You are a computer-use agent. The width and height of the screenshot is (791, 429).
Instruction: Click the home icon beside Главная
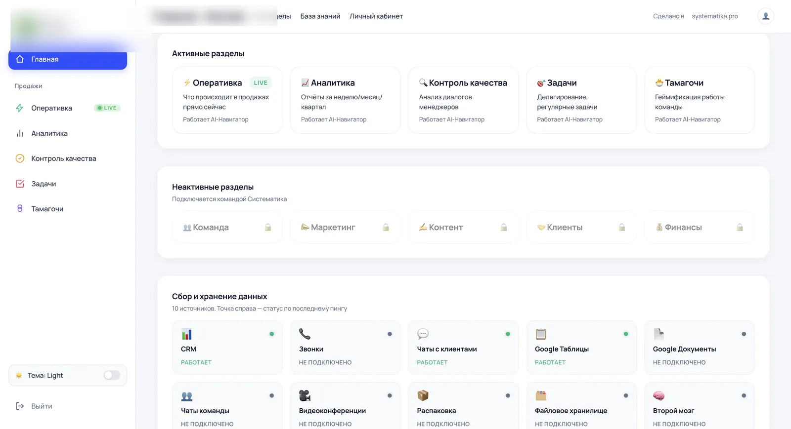click(x=20, y=59)
